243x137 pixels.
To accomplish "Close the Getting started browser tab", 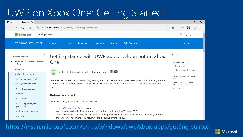I will pyautogui.click(x=32, y=22).
